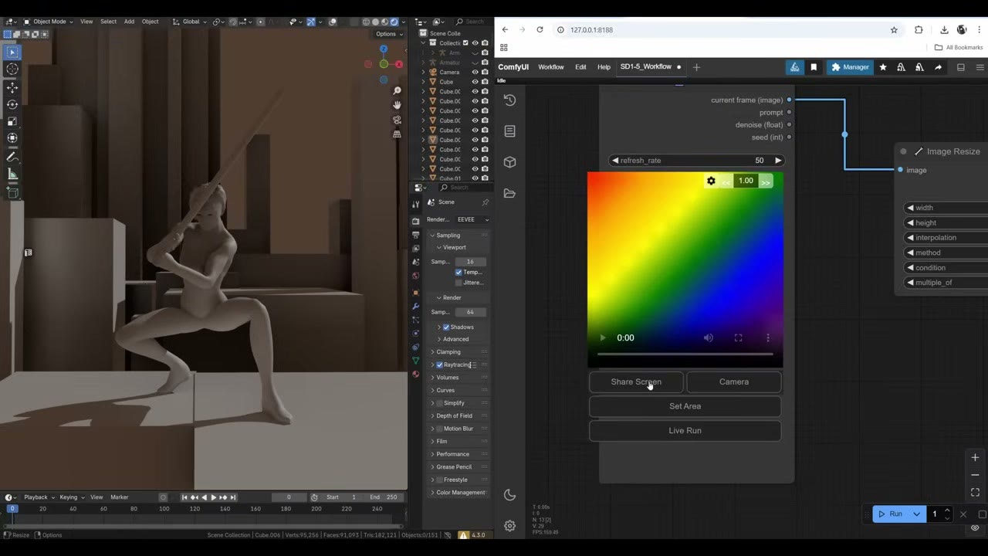Select the Rotate tool in Blender
This screenshot has height=556, width=988.
tap(12, 104)
